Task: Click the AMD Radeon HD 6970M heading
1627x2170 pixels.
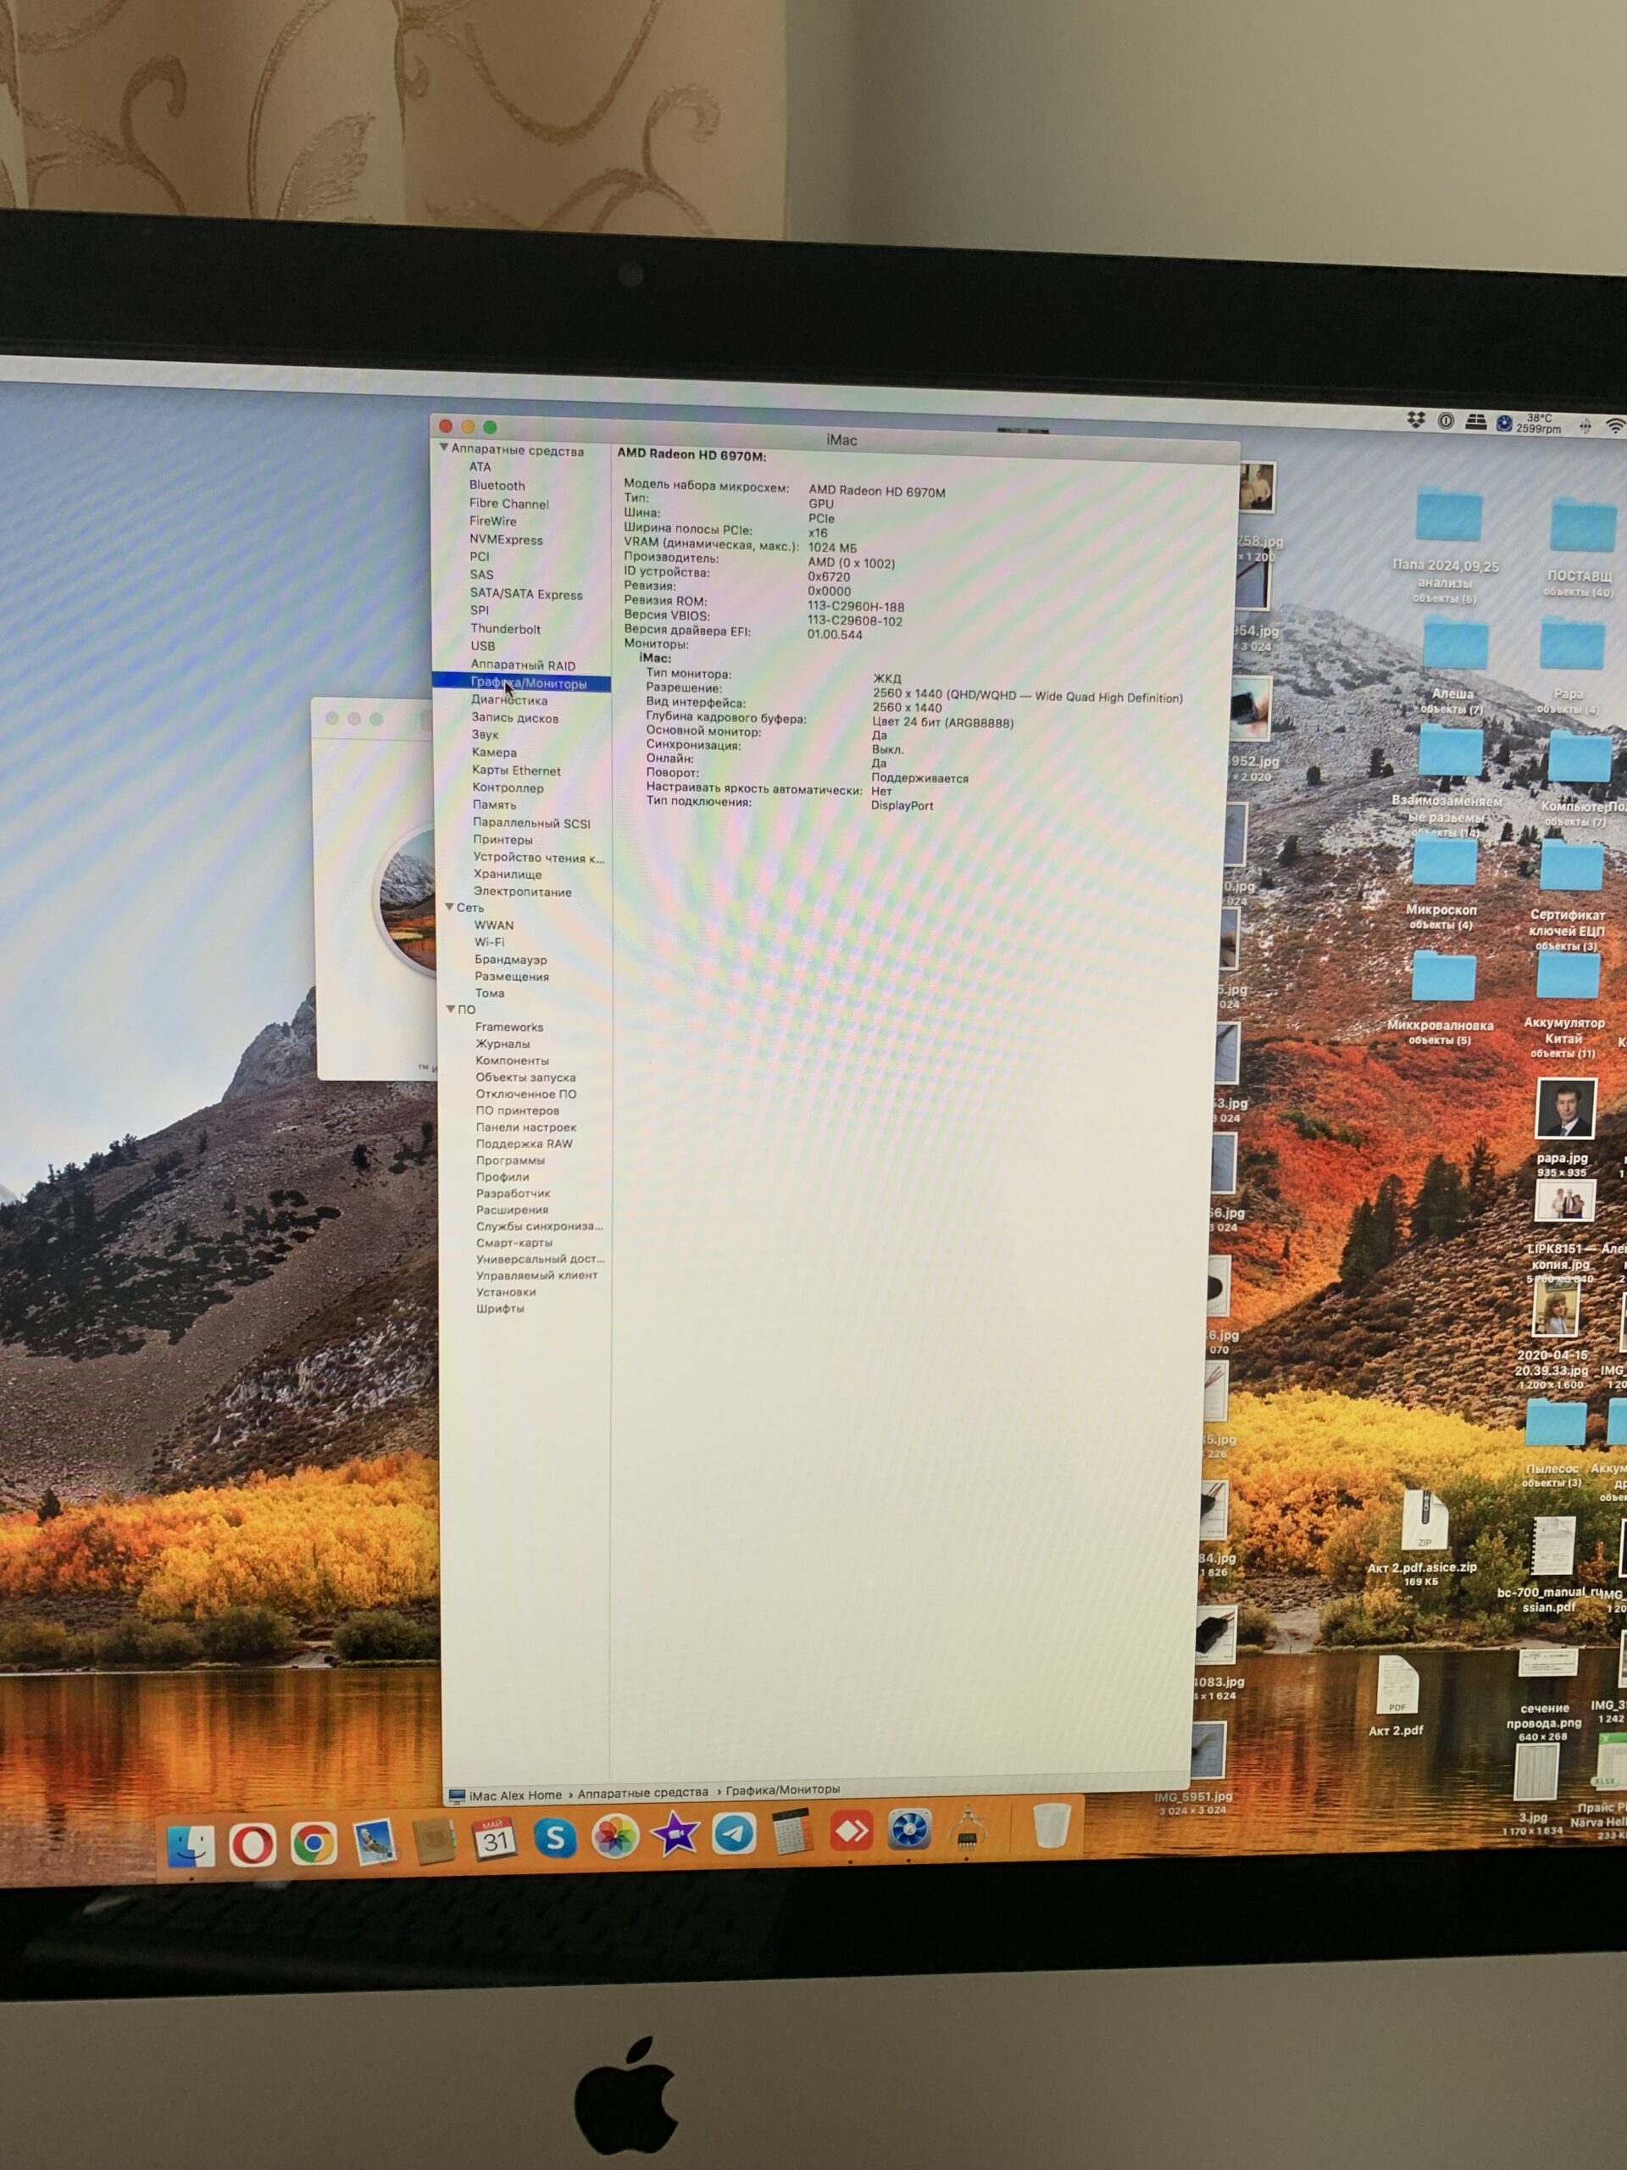Action: [x=691, y=455]
